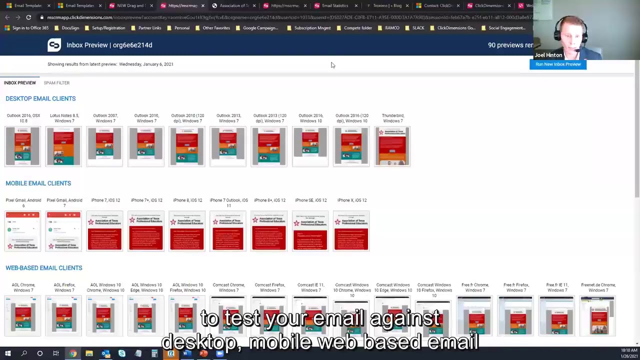
Task: Close the Association of browser tab
Action: coord(254,5)
